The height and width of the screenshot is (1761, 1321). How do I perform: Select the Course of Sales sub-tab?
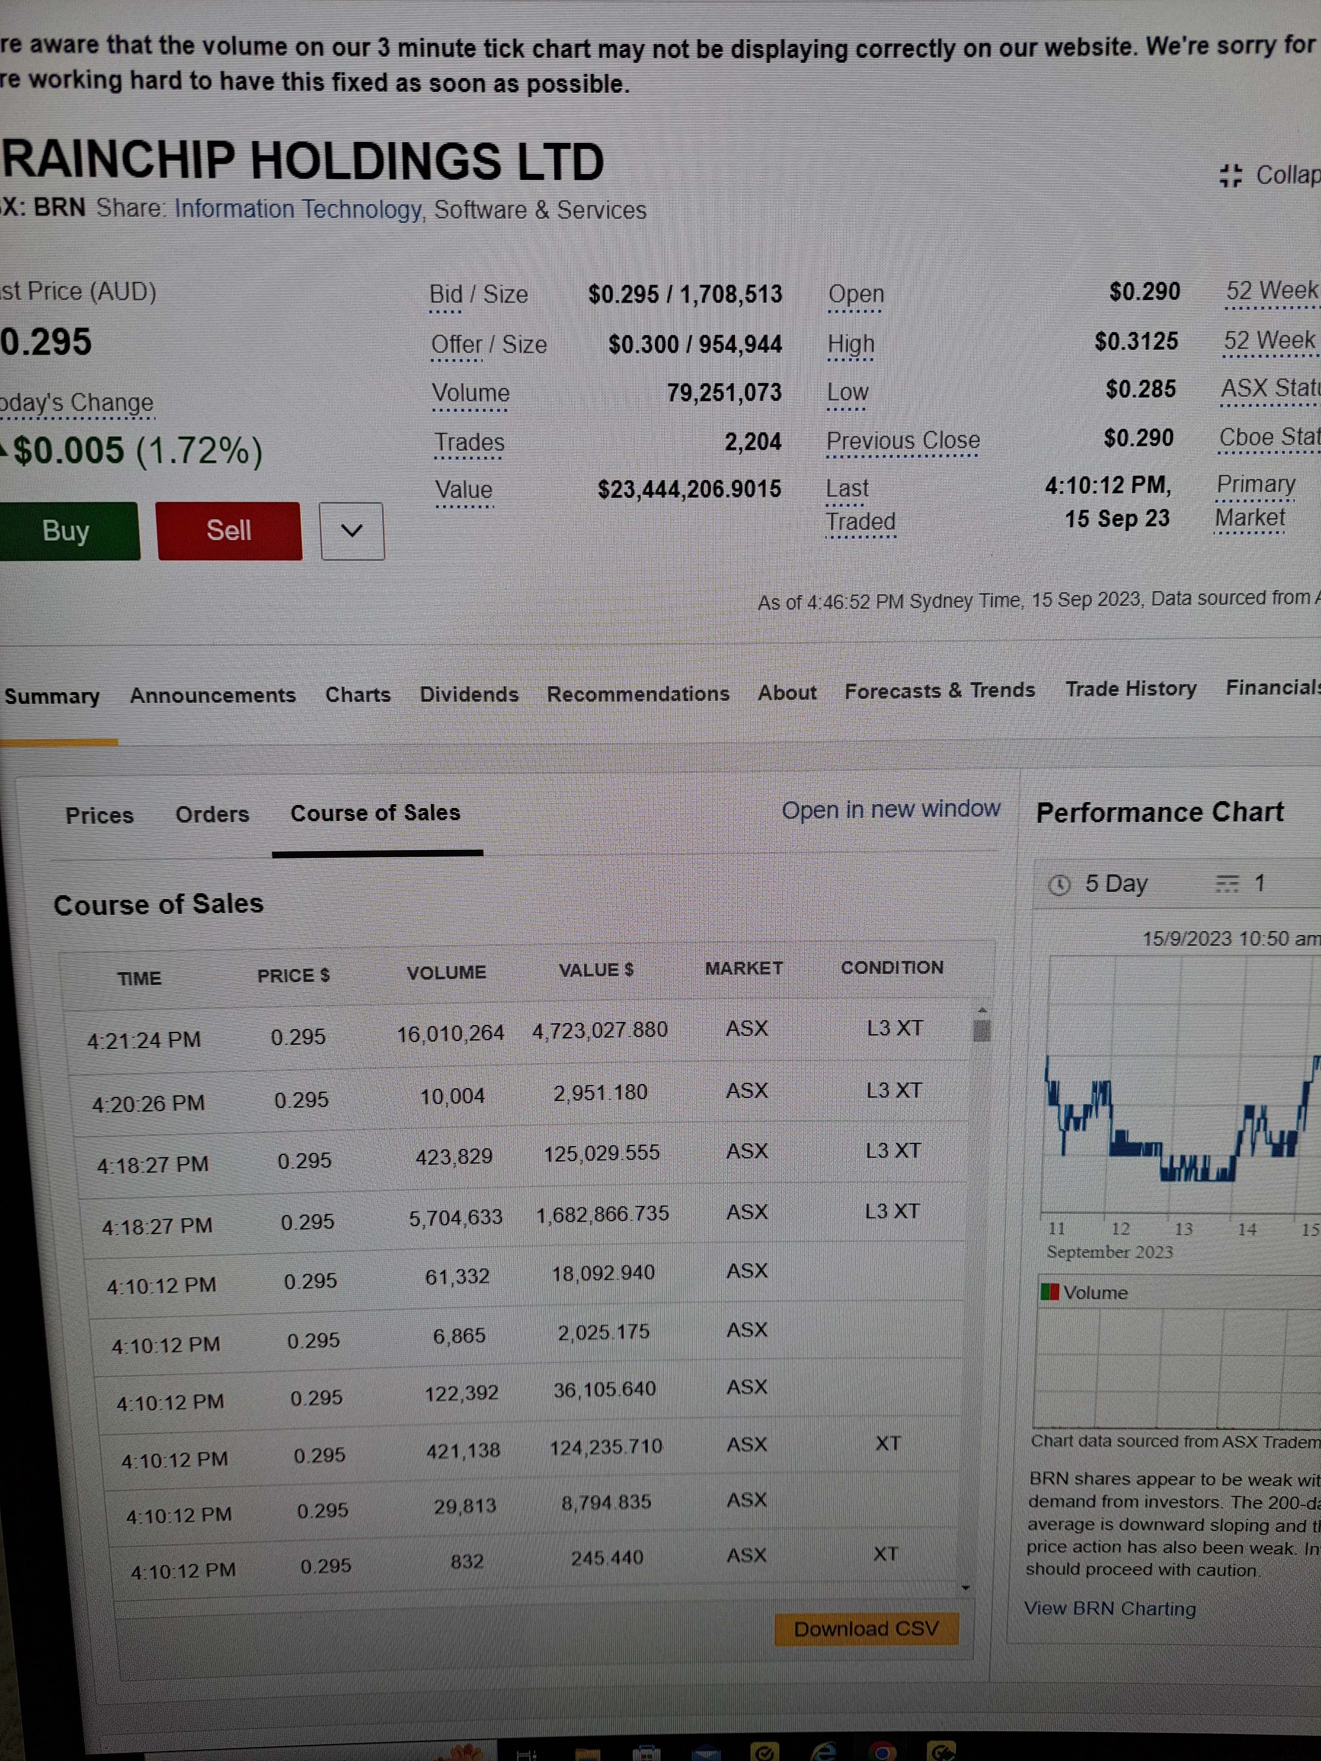click(x=375, y=813)
